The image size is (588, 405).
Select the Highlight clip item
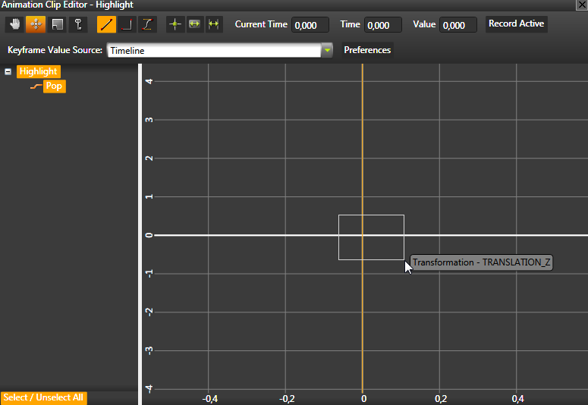pyautogui.click(x=39, y=71)
